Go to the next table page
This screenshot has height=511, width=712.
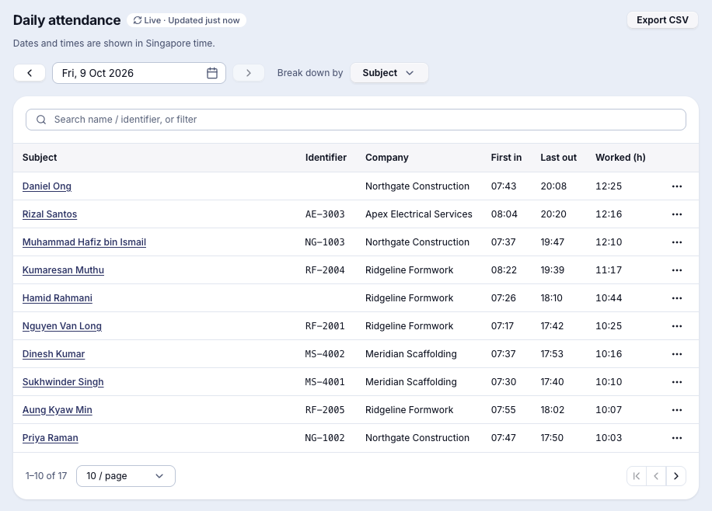coord(676,476)
